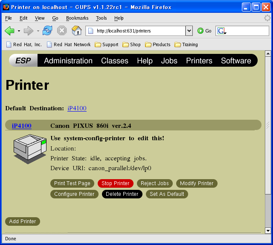The height and width of the screenshot is (245, 273).
Task: Click the activity throbber icon
Action: tap(267, 18)
